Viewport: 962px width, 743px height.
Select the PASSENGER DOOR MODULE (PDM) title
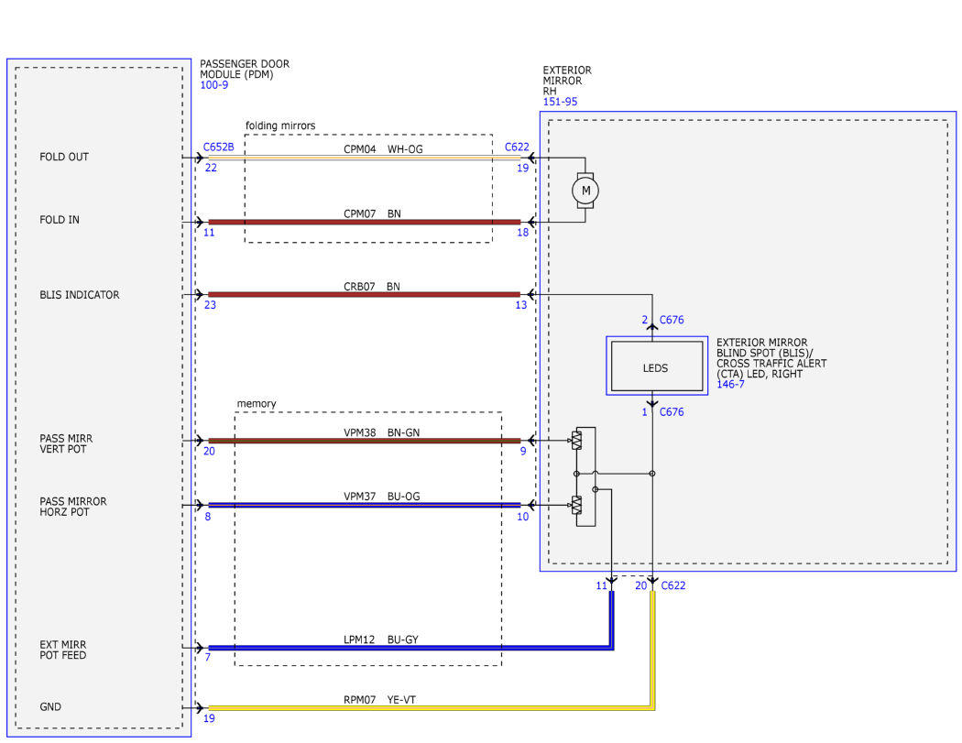tap(245, 70)
